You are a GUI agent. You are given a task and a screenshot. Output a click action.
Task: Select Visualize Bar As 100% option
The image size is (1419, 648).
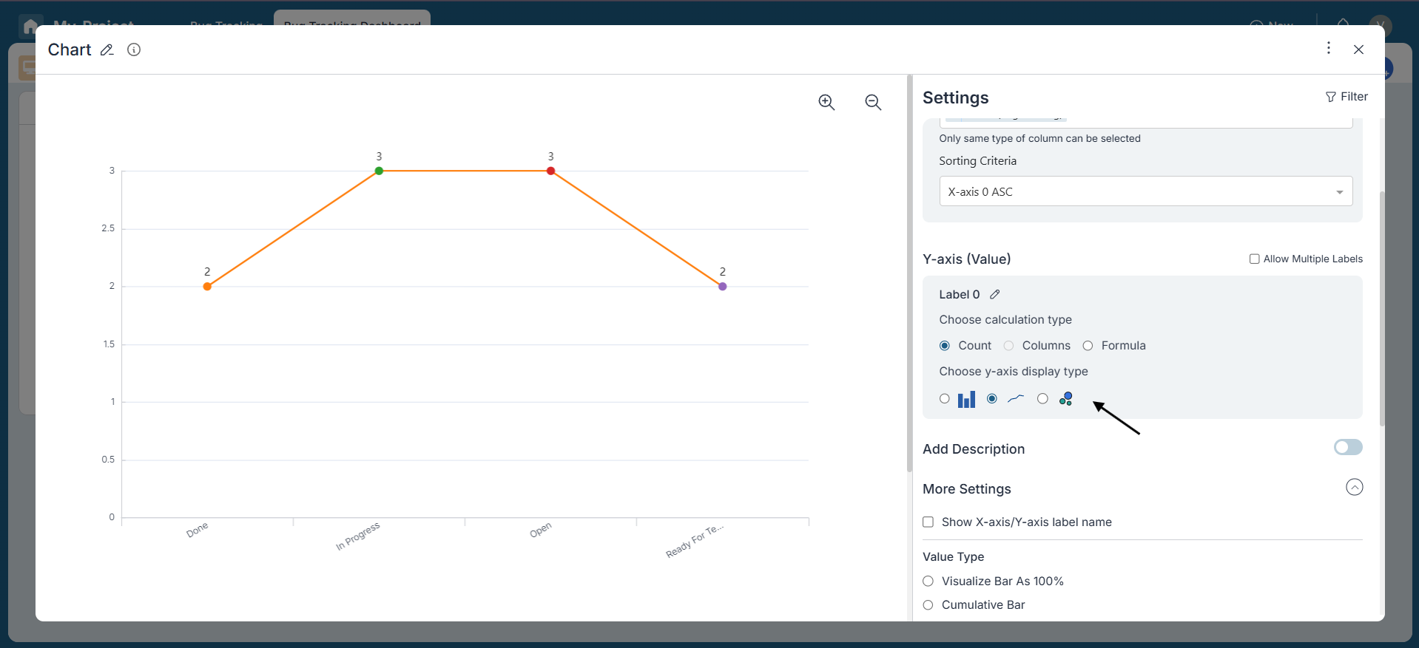(x=928, y=582)
